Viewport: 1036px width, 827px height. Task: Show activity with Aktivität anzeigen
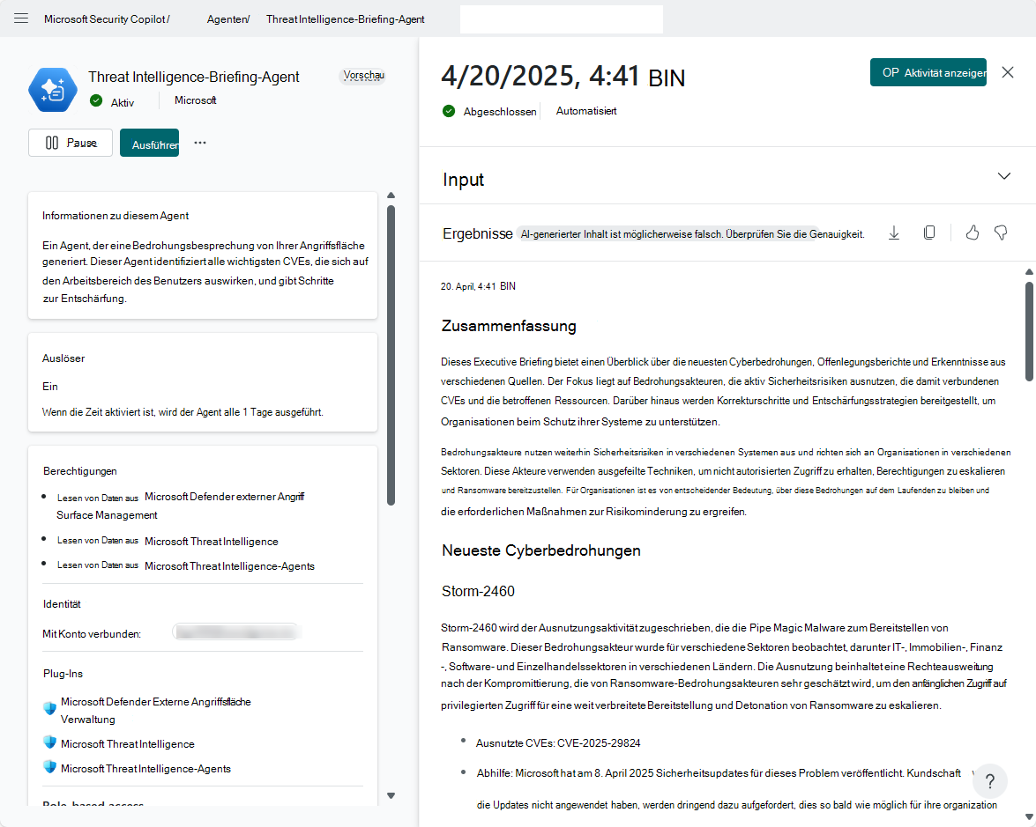[928, 72]
